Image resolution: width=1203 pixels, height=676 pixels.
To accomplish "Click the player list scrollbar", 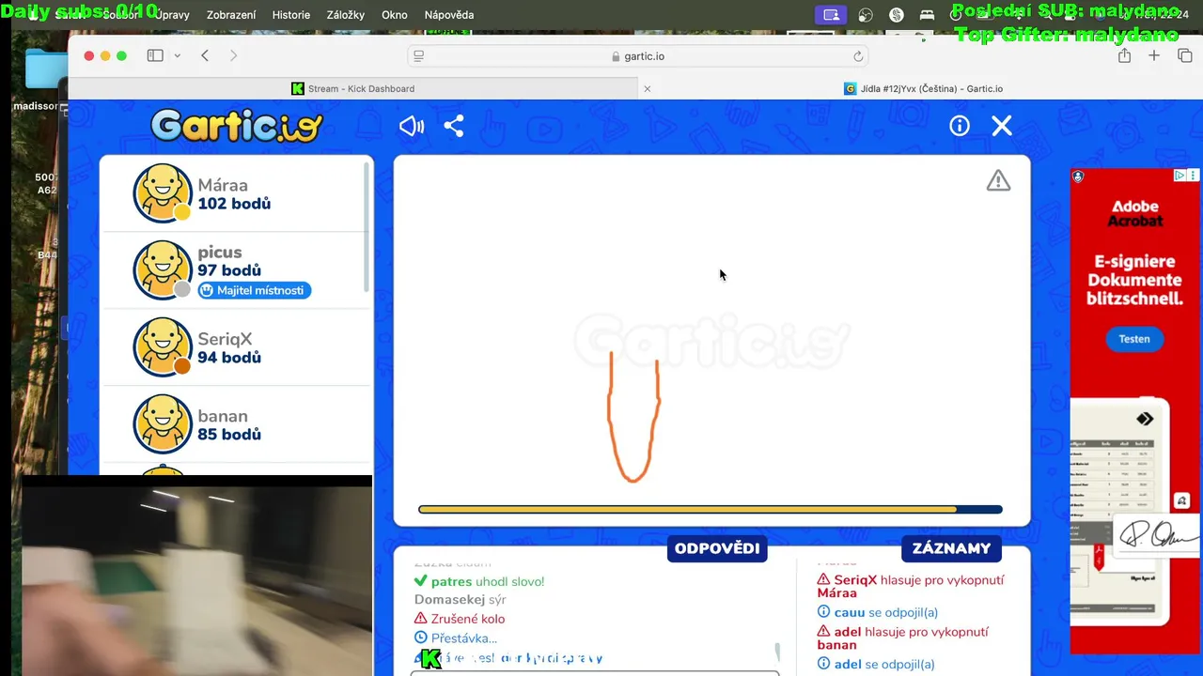I will (367, 229).
